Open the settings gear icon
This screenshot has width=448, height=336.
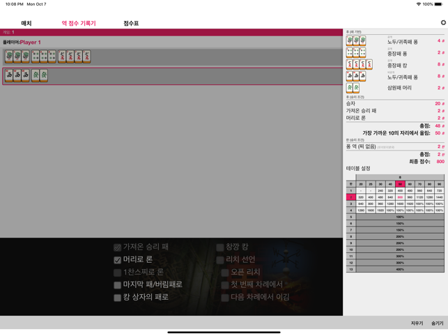tap(443, 23)
